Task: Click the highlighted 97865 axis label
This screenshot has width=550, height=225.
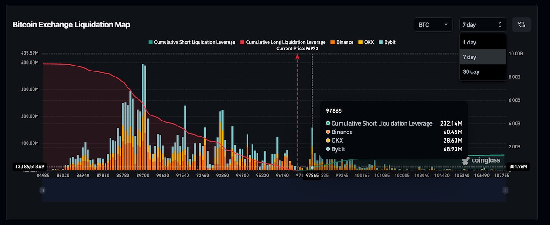Action: tap(312, 176)
